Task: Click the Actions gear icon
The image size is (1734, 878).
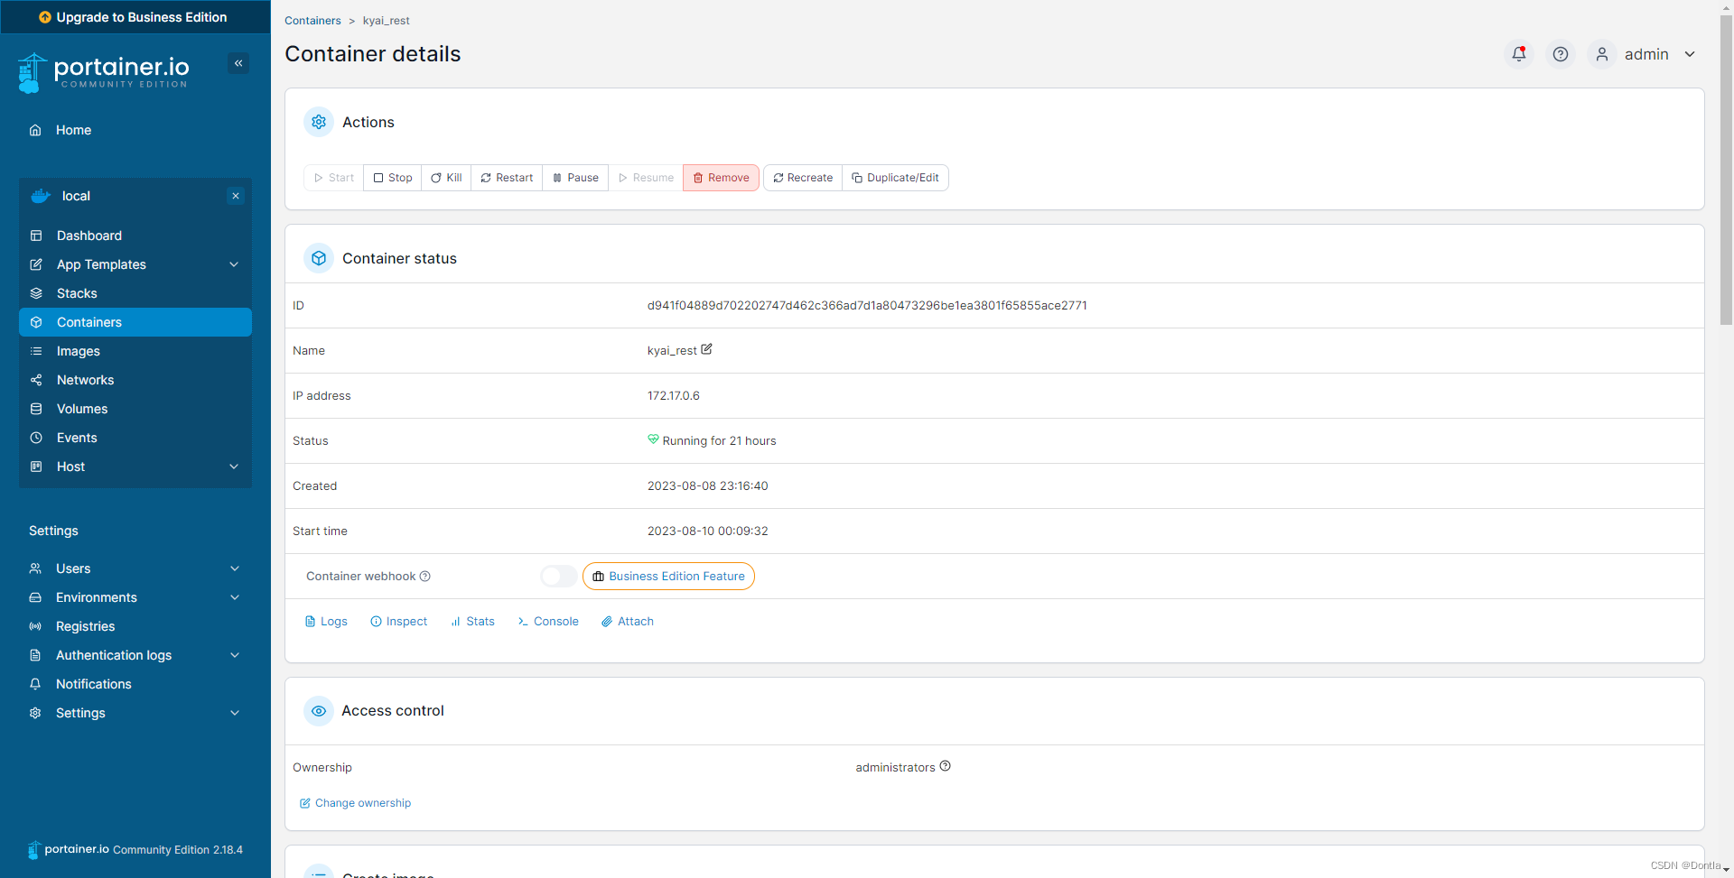Action: click(319, 122)
